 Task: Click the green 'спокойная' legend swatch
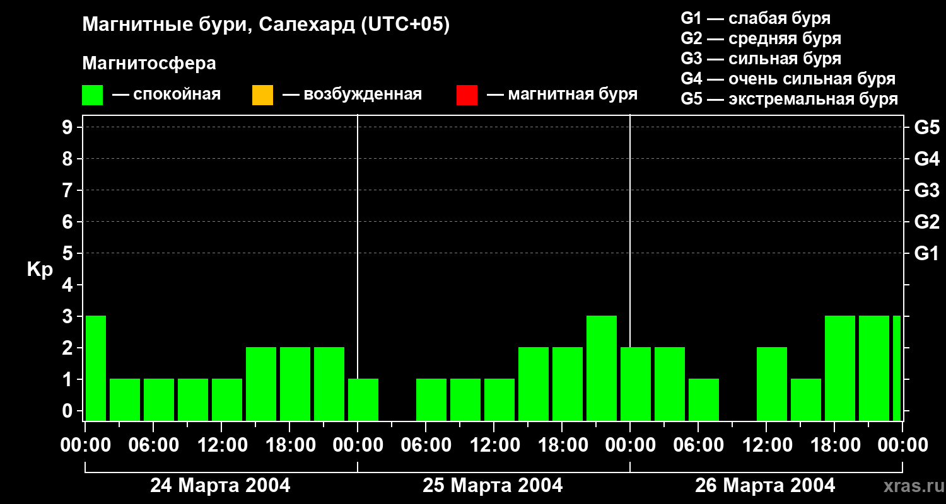[x=92, y=95]
